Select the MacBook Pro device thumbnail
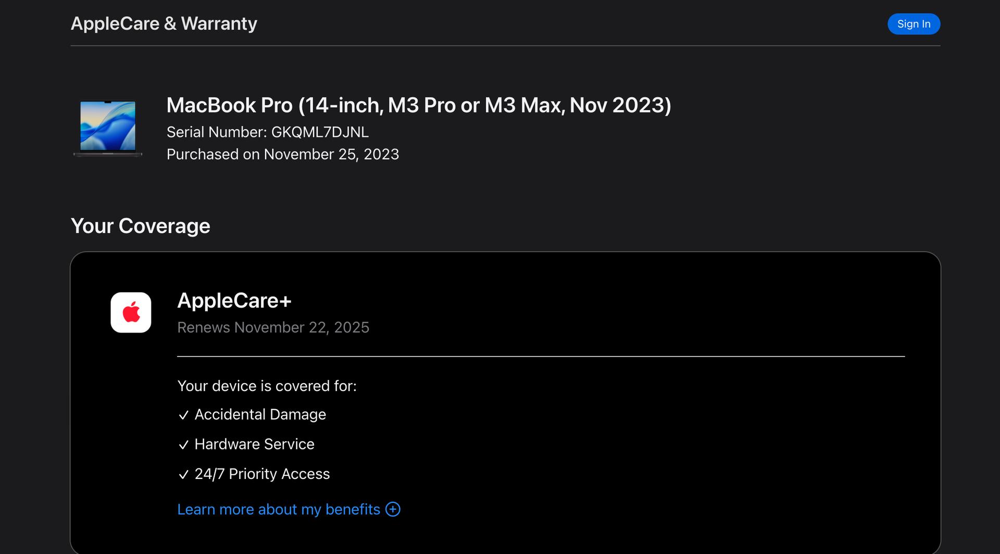 pyautogui.click(x=108, y=128)
